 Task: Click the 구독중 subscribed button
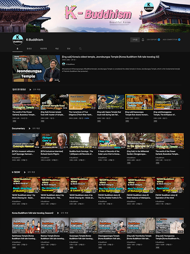pyautogui.click(x=135, y=40)
